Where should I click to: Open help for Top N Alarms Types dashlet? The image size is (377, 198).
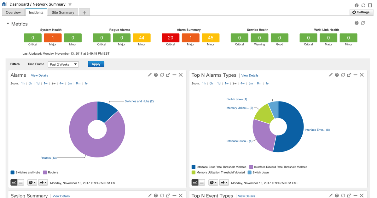click(x=337, y=75)
